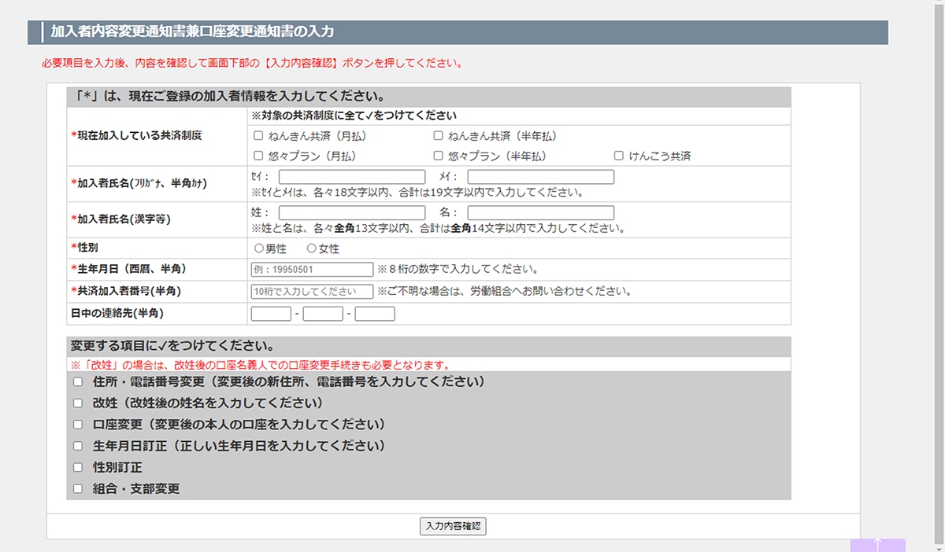Image resolution: width=945 pixels, height=552 pixels.
Task: Click the 共済加入者番号 input field
Action: point(312,292)
